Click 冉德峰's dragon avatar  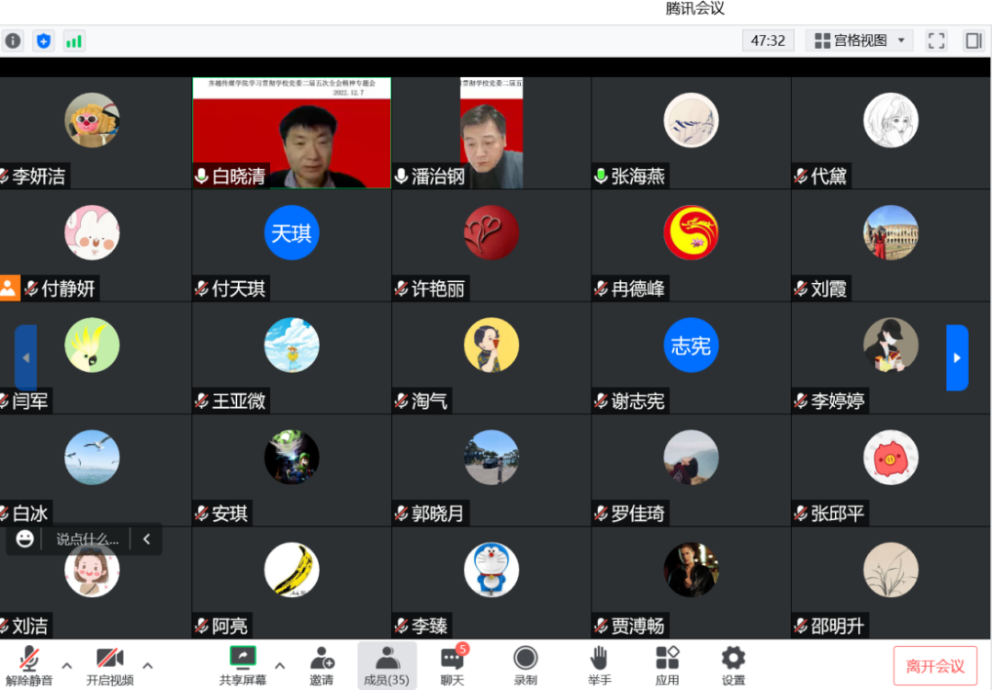[x=691, y=232]
